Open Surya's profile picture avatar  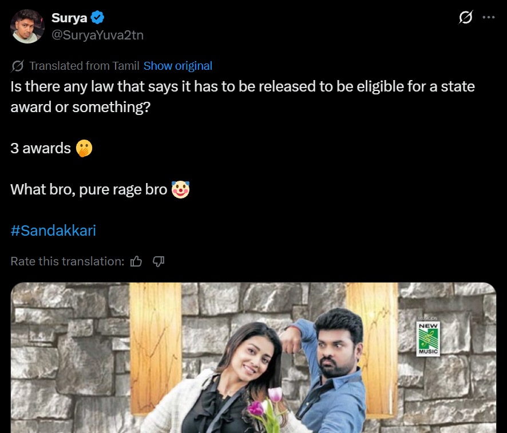[x=27, y=26]
